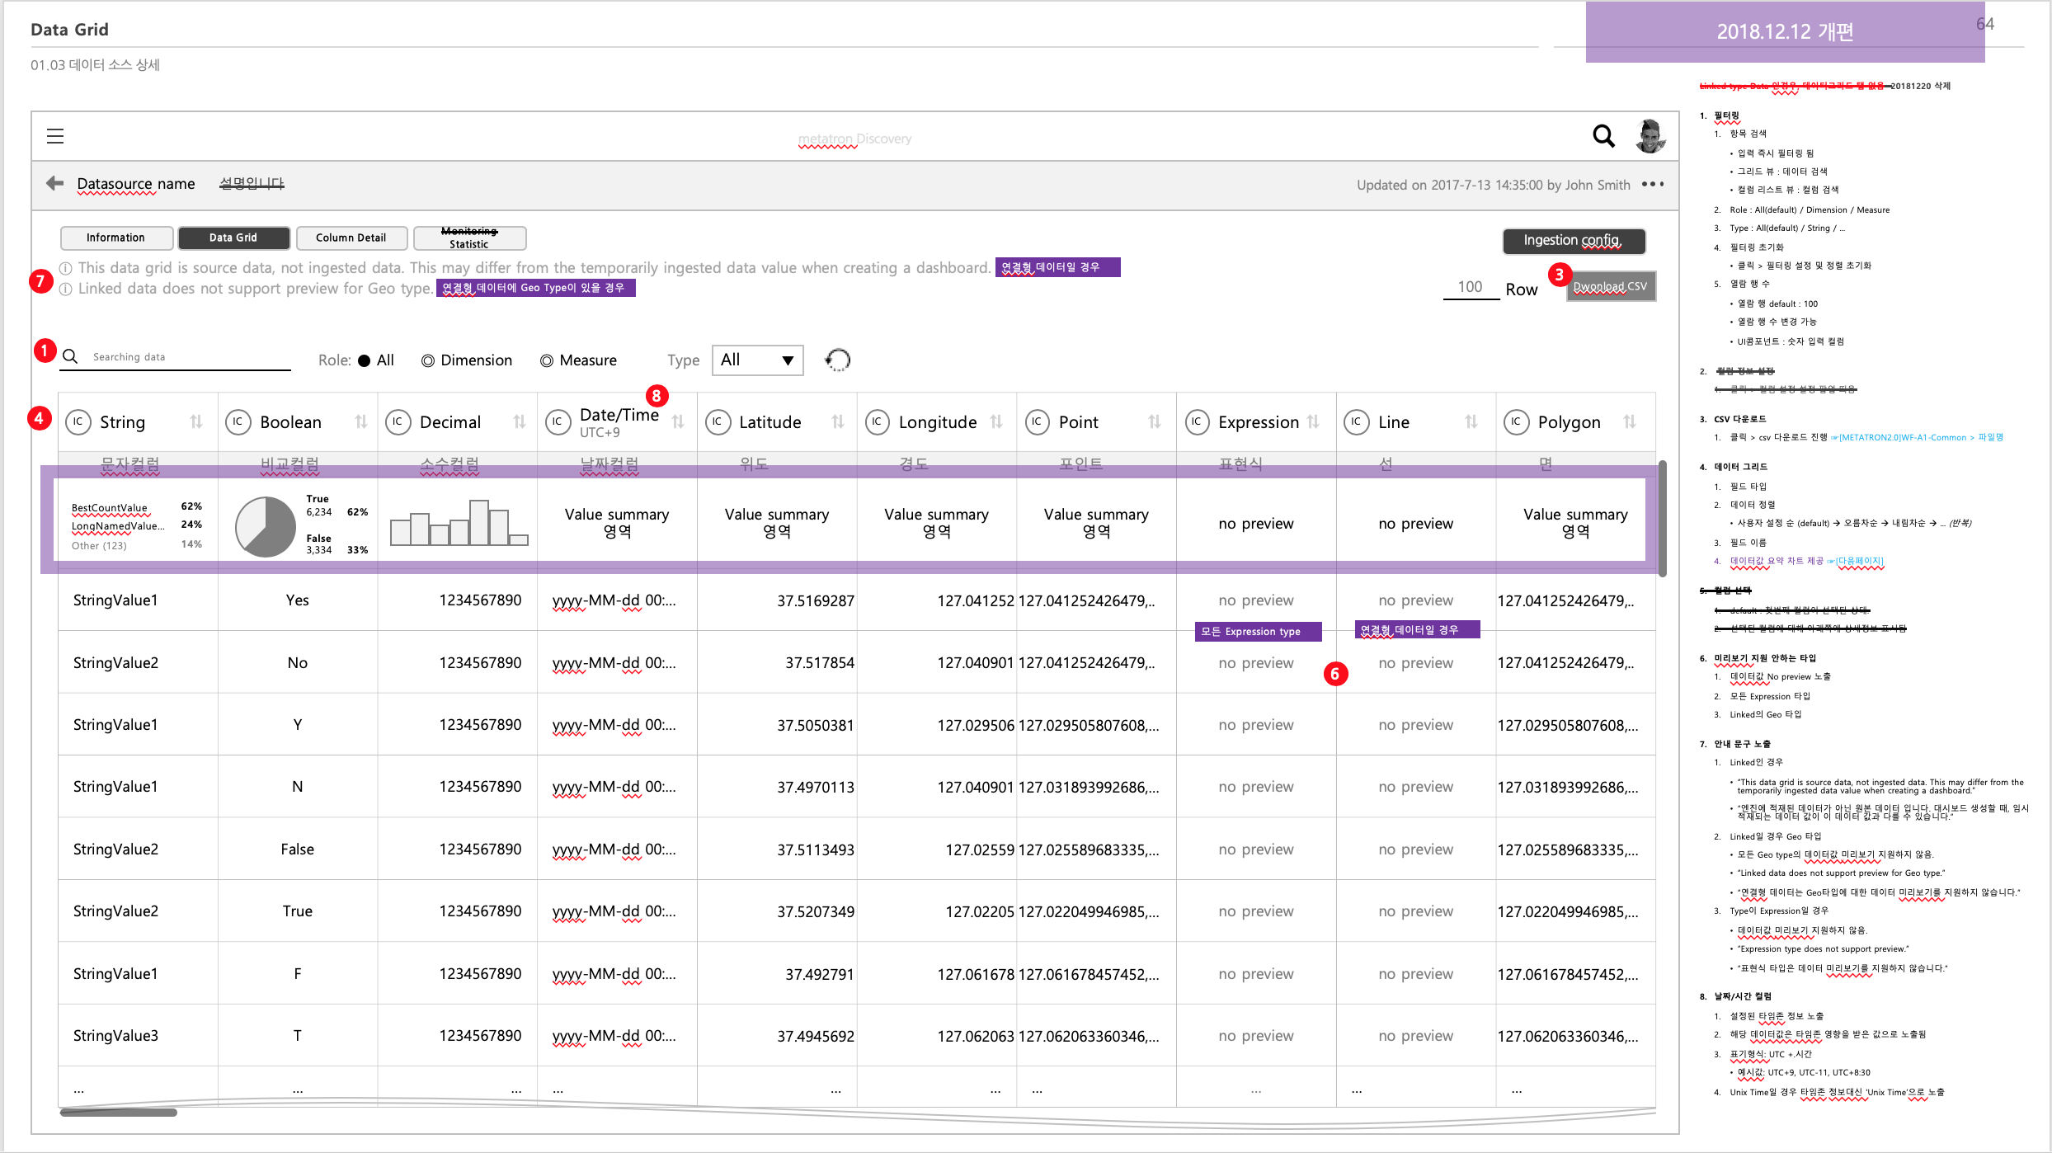Sort the Expression column
This screenshot has width=2052, height=1153.
pos(1313,421)
